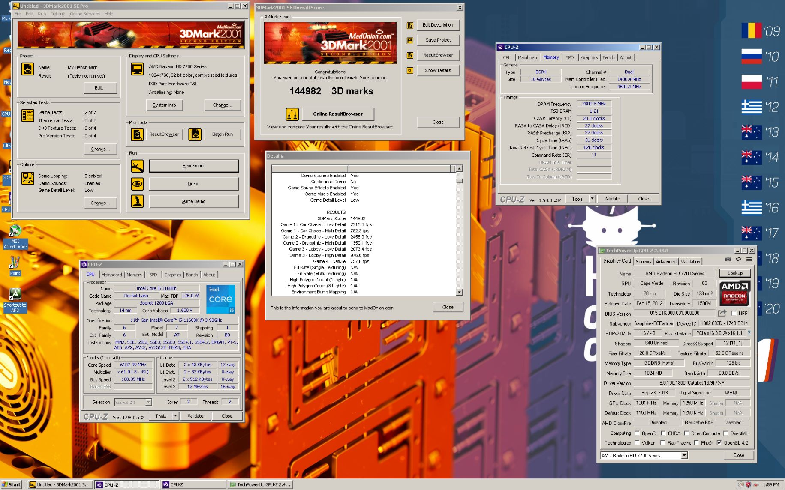Image resolution: width=785 pixels, height=490 pixels.
Task: Open the Validation tab in GPU-Z
Action: [690, 262]
